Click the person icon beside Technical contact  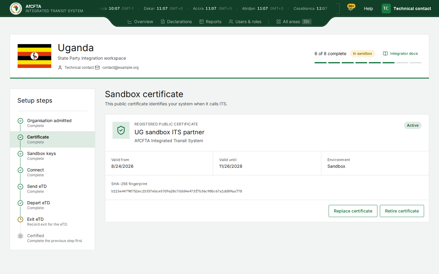60,68
